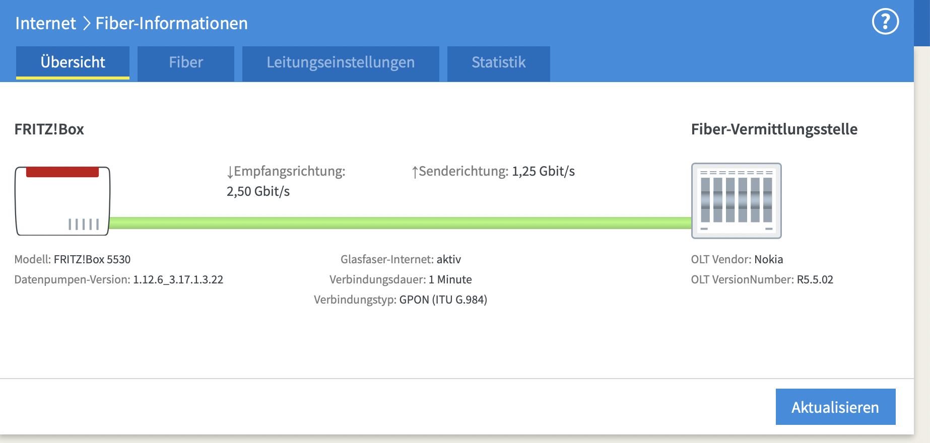Image resolution: width=930 pixels, height=443 pixels.
Task: Switch to the Fiber tab
Action: [x=185, y=62]
